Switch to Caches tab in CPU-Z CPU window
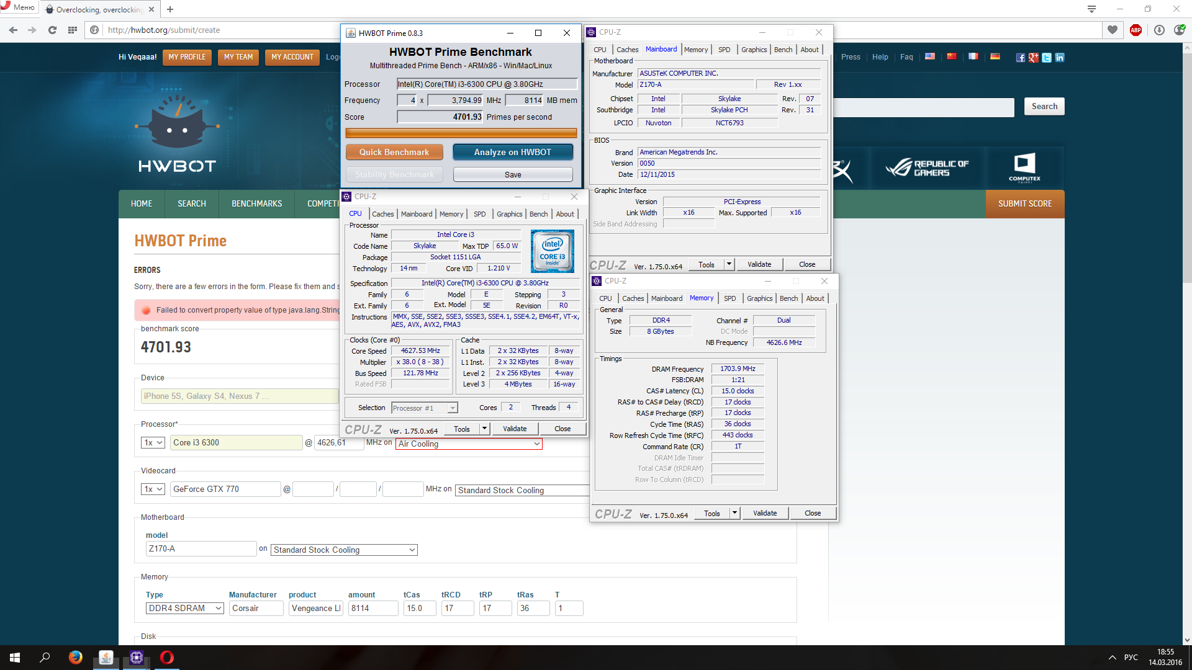Viewport: 1192px width, 670px height. [382, 214]
